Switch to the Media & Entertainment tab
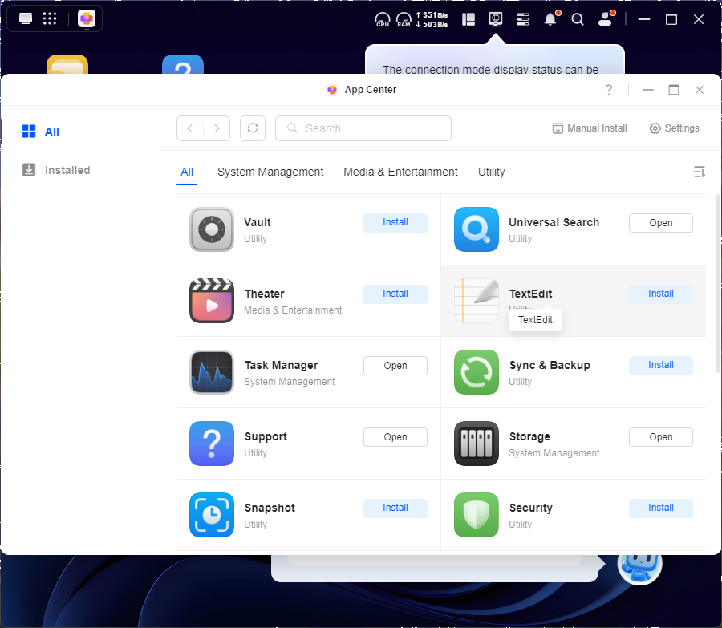 click(x=400, y=172)
